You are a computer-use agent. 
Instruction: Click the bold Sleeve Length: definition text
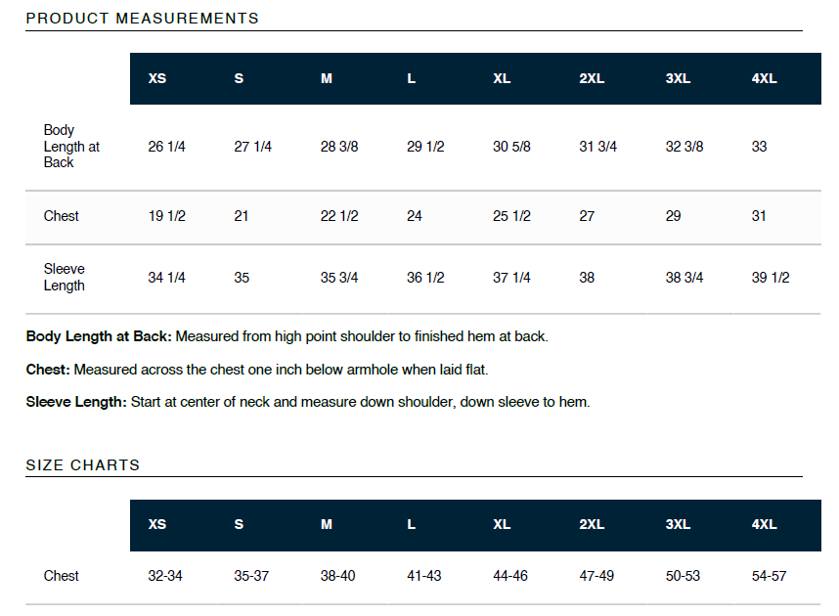pos(76,402)
